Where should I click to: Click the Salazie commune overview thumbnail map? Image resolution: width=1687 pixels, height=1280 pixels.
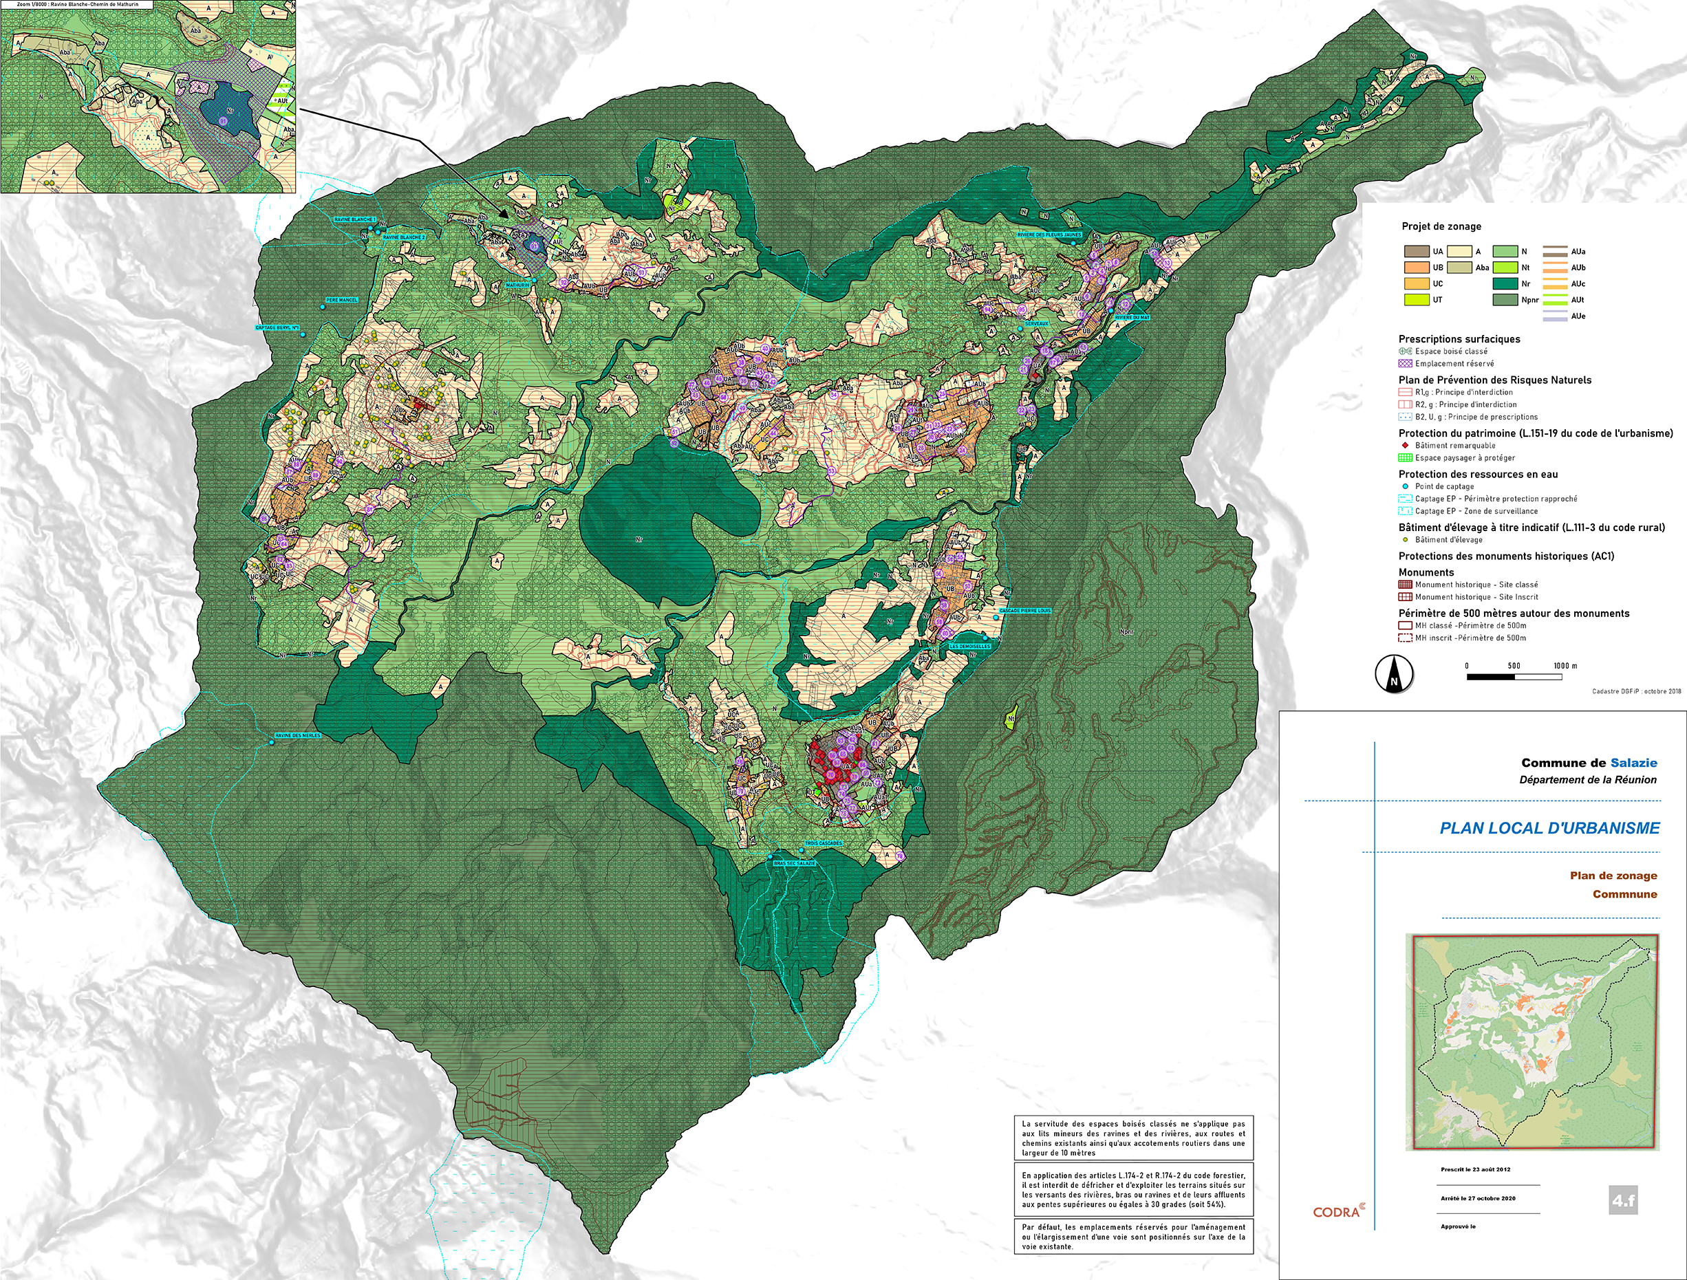[x=1532, y=1043]
